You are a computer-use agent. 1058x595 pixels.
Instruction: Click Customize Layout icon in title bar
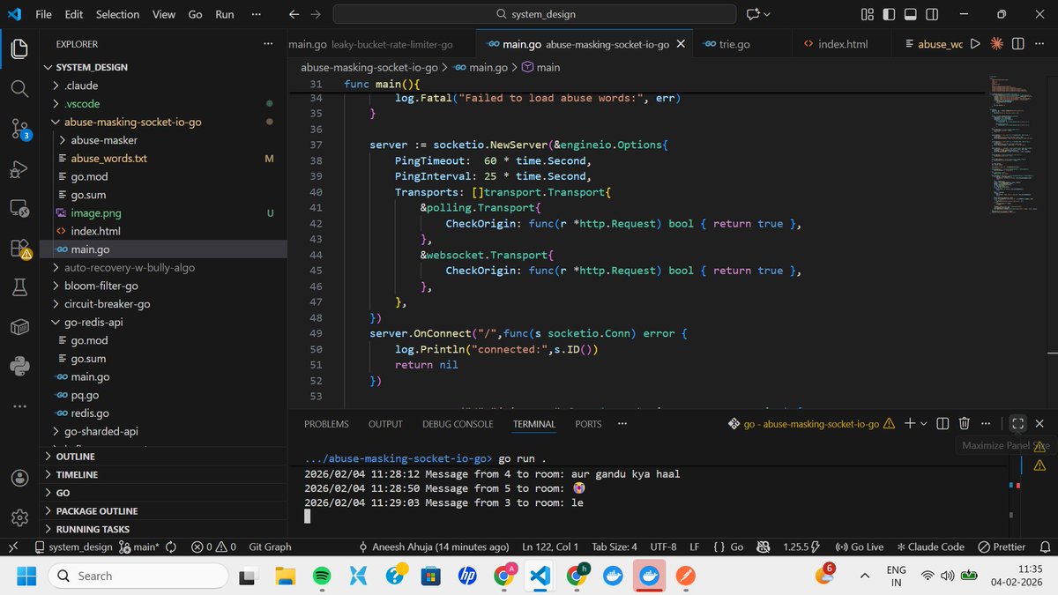pos(868,14)
